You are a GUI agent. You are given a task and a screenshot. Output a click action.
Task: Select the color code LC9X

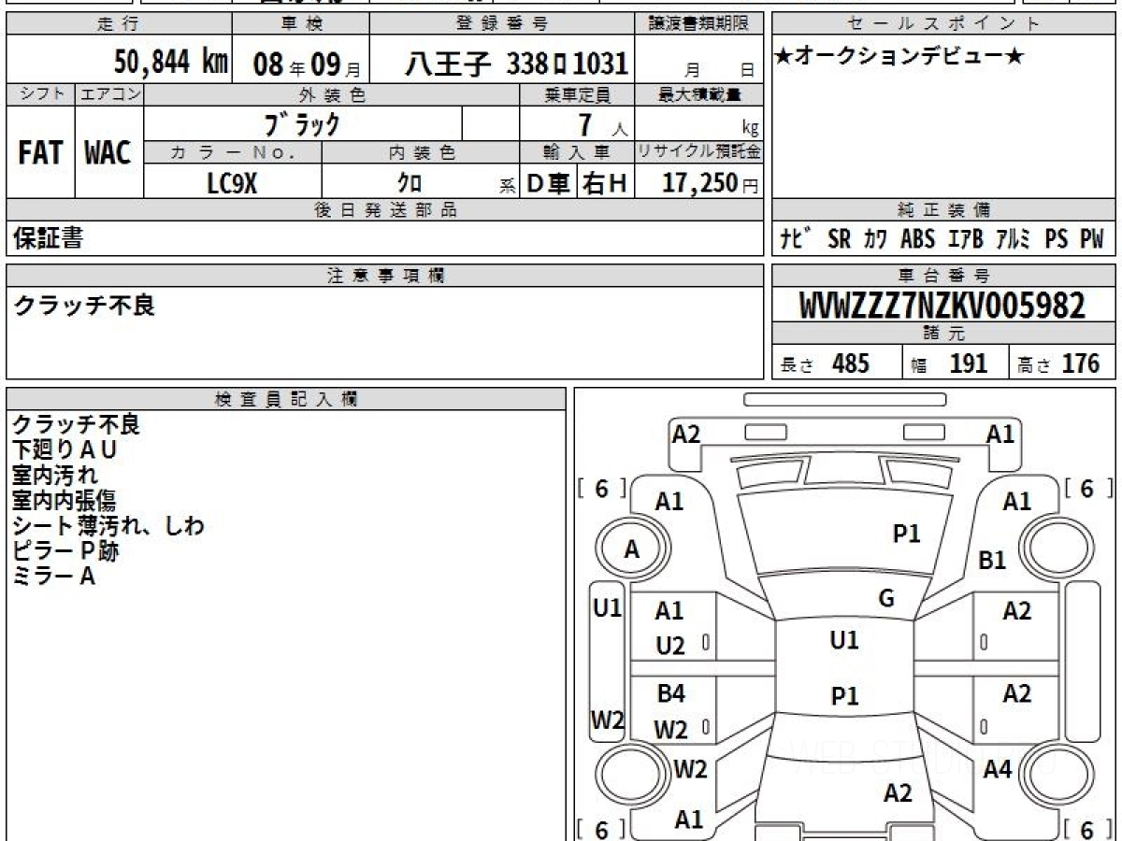pos(232,183)
